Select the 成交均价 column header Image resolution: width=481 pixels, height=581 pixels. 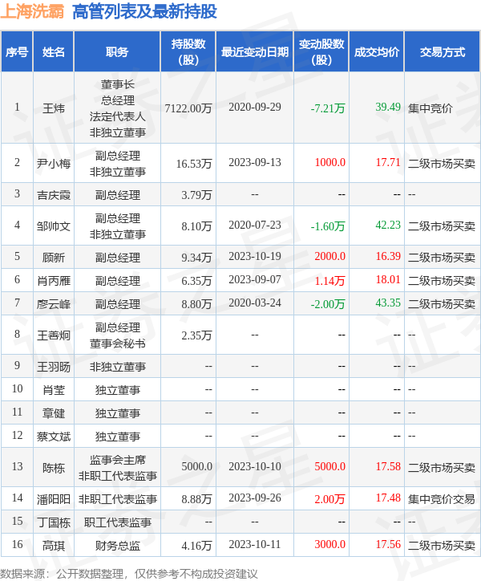(x=377, y=52)
